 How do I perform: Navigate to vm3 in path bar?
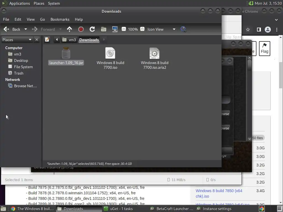pyautogui.click(x=69, y=40)
